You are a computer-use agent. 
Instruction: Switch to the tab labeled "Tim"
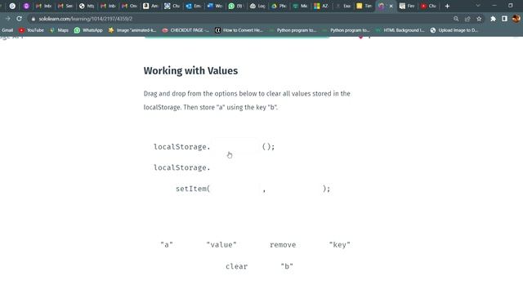pyautogui.click(x=364, y=6)
